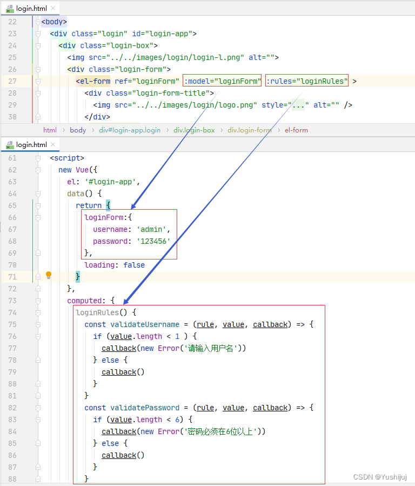Collapse the computed block fold on line 73
This screenshot has height=486, width=415.
pyautogui.click(x=38, y=301)
